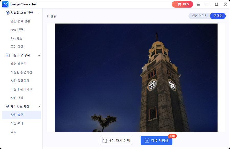This screenshot has width=230, height=149.
Task: Collapse the 그림 도구 상자 section
Action: point(39,55)
